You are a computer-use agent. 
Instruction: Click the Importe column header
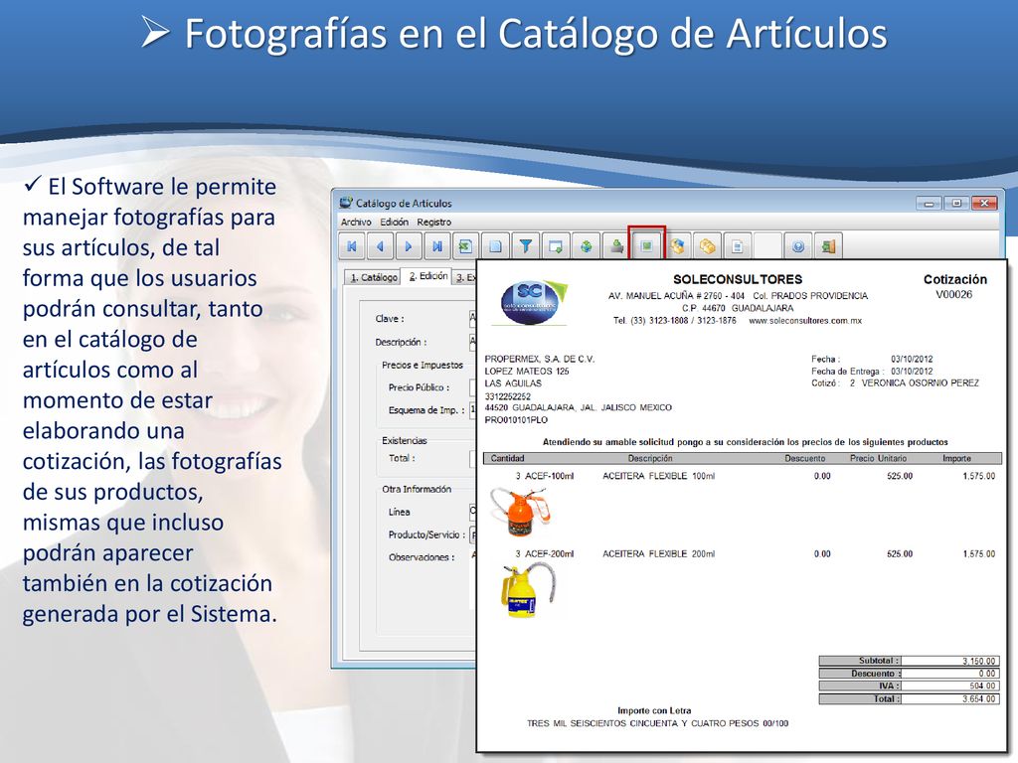pyautogui.click(x=956, y=458)
